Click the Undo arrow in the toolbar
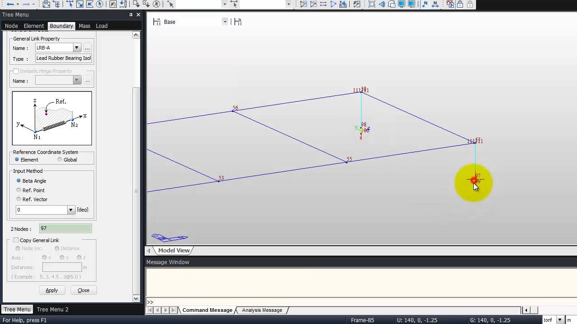Screen dimensions: 577x324 (10, 4)
